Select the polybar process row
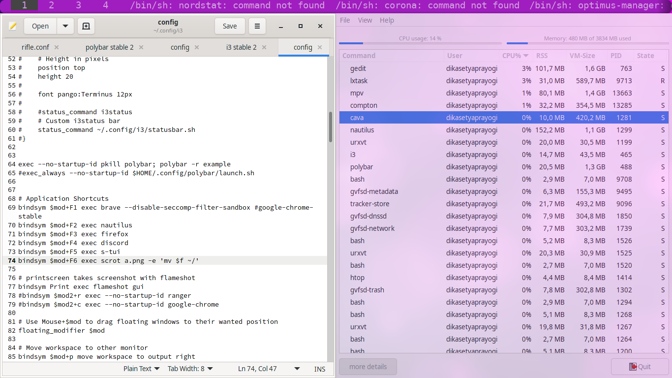This screenshot has width=672, height=378. (504, 167)
